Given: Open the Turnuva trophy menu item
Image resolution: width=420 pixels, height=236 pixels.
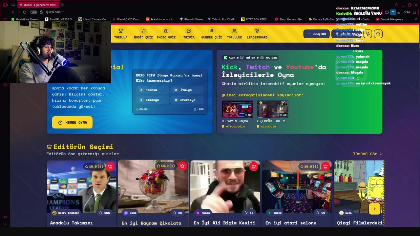Looking at the screenshot, I should coord(120,34).
